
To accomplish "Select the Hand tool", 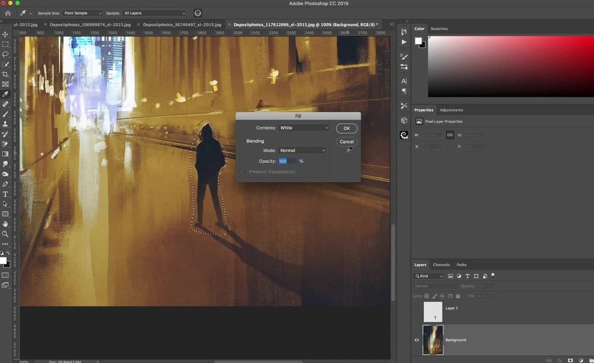I will click(x=5, y=224).
